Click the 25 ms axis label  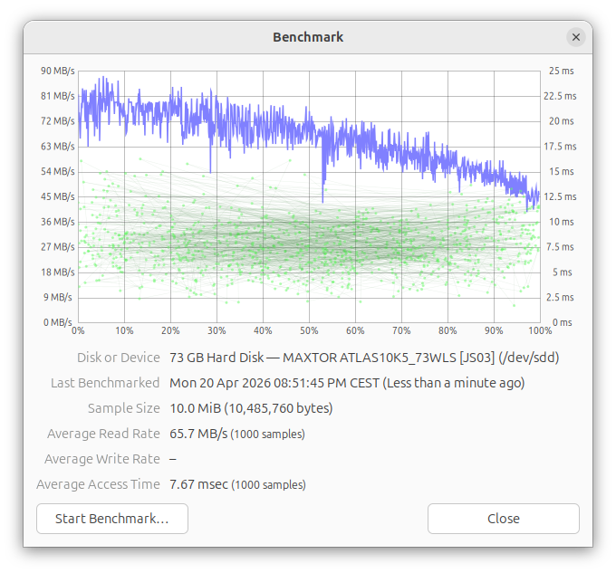click(x=561, y=71)
